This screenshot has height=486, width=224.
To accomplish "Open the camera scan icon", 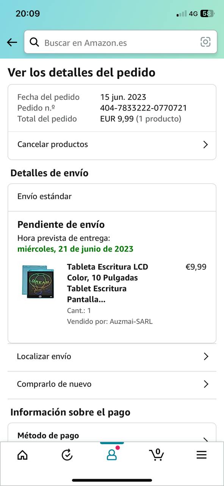I will [x=205, y=42].
